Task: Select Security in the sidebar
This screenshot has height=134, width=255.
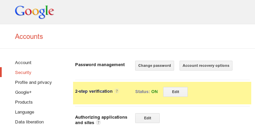Action: pos(23,72)
